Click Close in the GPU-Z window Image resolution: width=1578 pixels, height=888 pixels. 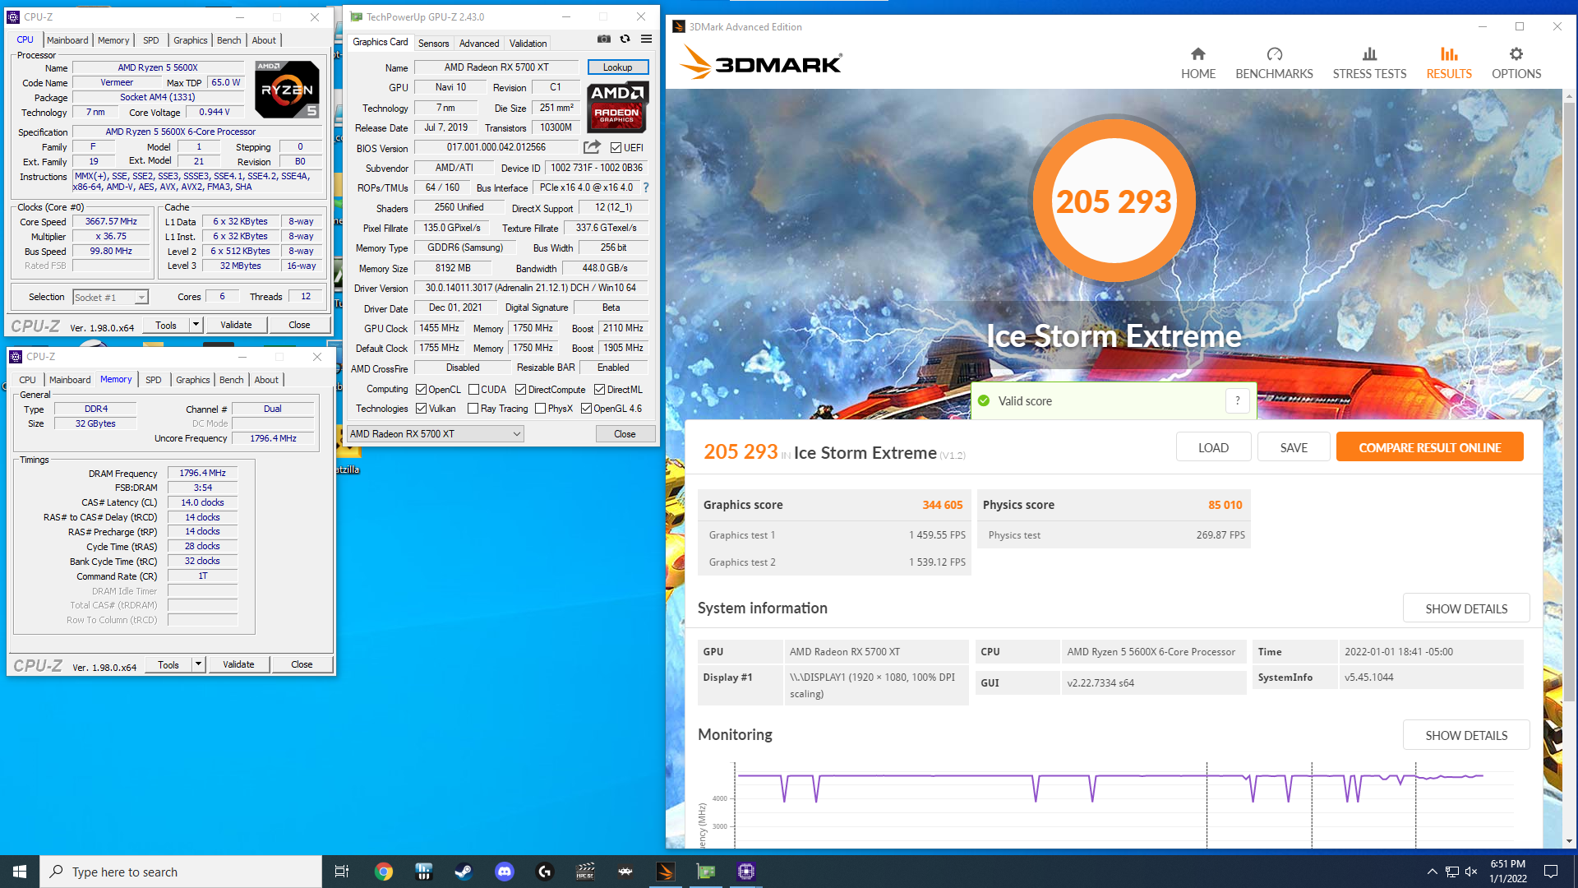click(625, 434)
